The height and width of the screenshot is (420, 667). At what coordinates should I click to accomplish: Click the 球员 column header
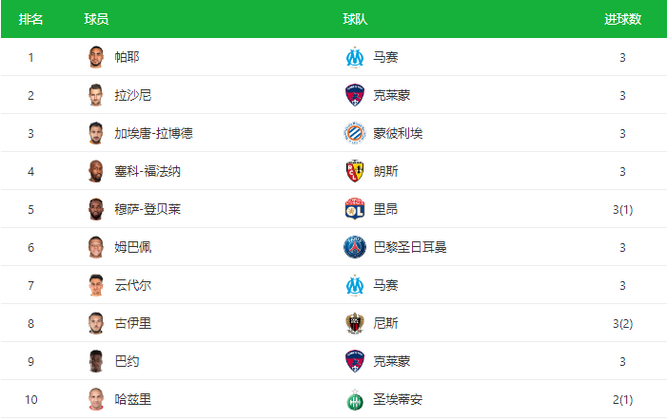pyautogui.click(x=96, y=19)
